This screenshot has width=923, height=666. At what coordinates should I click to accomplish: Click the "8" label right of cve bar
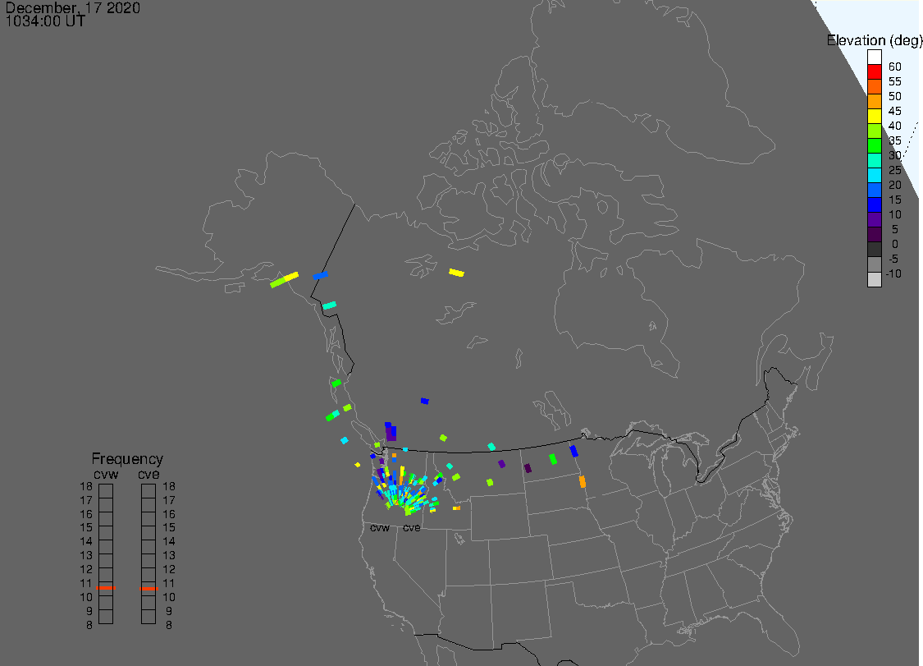tap(169, 625)
